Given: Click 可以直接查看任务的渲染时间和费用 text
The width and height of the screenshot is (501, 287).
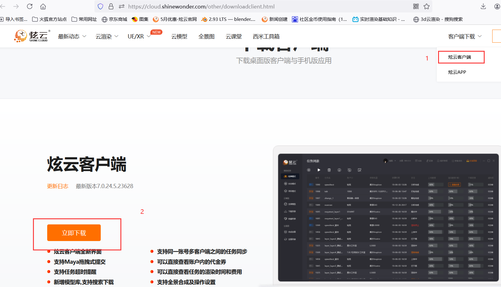Looking at the screenshot, I should click(199, 272).
